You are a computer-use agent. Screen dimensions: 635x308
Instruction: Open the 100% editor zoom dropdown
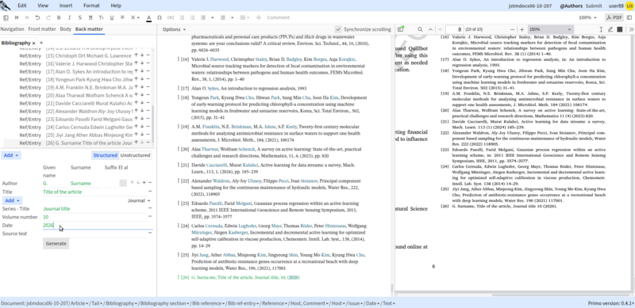[x=587, y=17]
